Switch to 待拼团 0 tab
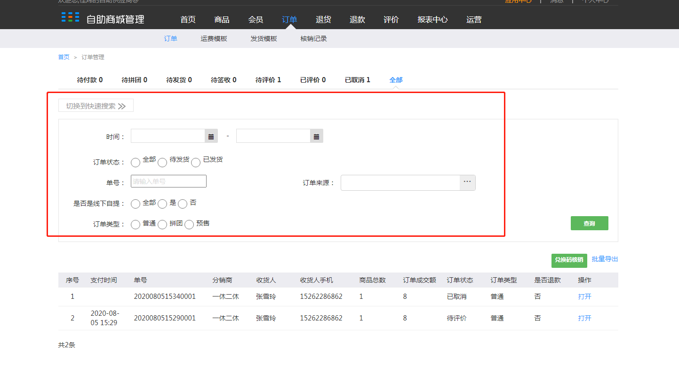 tap(135, 80)
